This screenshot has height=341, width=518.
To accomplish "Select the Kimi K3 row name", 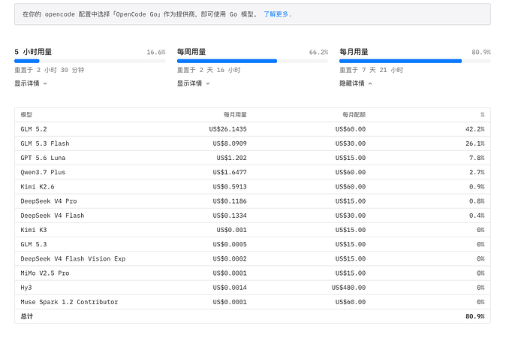I will tap(34, 230).
